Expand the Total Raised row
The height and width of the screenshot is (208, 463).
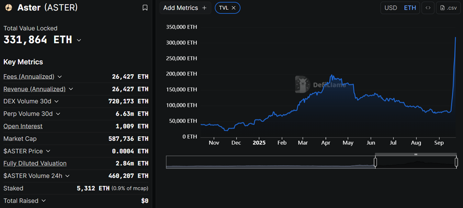pos(44,201)
